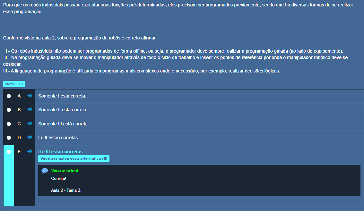This screenshot has width=364, height=211.
Task: Click the blue speech bubble feedback icon
Action: [45, 171]
